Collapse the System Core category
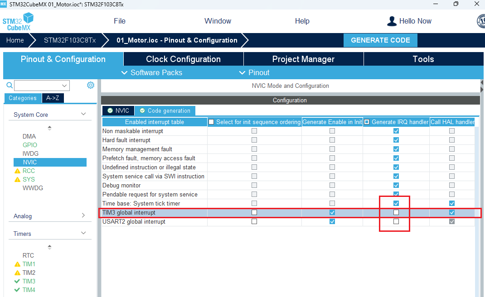Viewport: 485px width, 297px height. [83, 115]
